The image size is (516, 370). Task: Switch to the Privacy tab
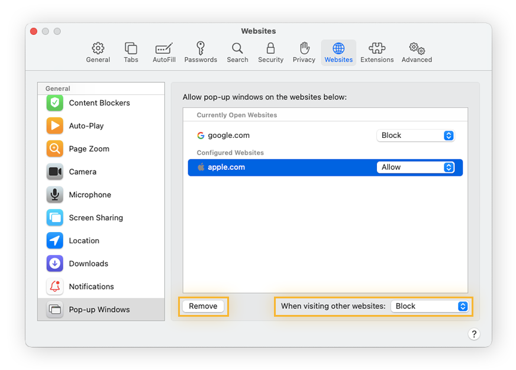click(304, 52)
